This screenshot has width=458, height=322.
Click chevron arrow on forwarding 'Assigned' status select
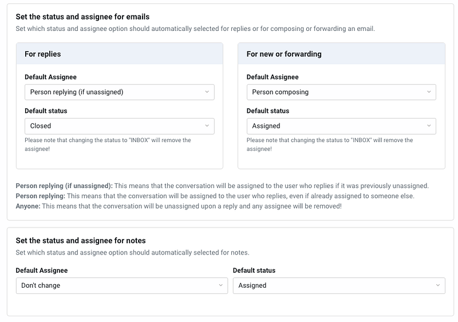point(429,126)
